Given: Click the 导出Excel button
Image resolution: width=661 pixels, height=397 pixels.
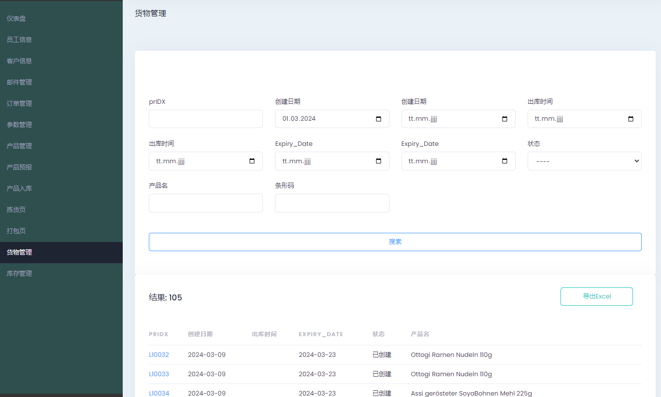Looking at the screenshot, I should [x=596, y=297].
